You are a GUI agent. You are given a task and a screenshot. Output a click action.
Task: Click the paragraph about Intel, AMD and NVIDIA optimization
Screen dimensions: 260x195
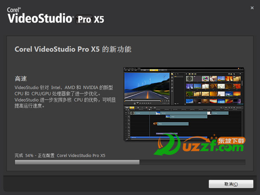click(x=65, y=97)
